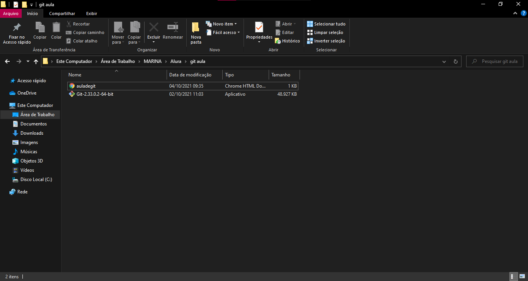Open Windows Explorer help icon
The height and width of the screenshot is (281, 528).
point(524,13)
